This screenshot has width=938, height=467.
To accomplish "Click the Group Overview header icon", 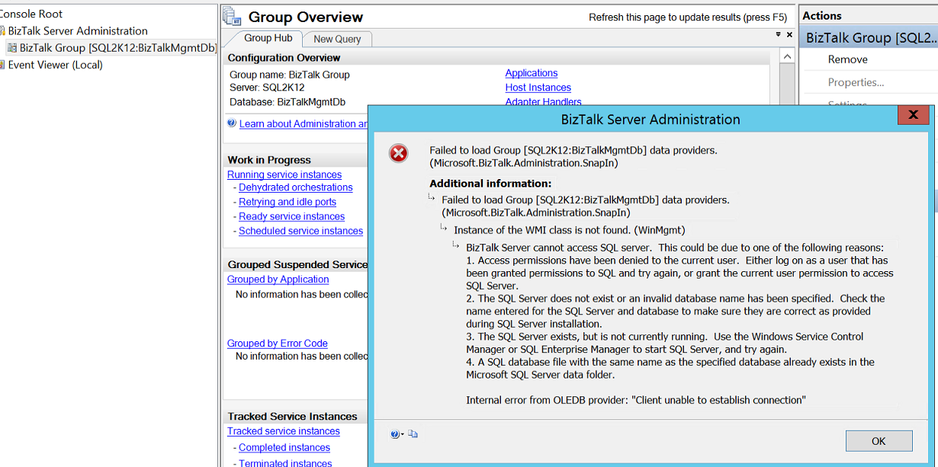I will pos(233,16).
